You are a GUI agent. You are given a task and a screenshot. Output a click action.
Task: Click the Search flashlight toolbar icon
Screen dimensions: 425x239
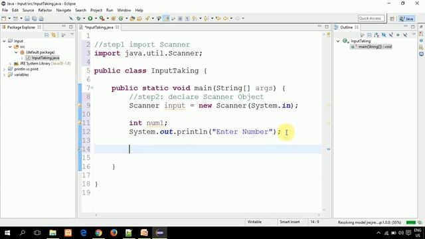click(x=147, y=19)
